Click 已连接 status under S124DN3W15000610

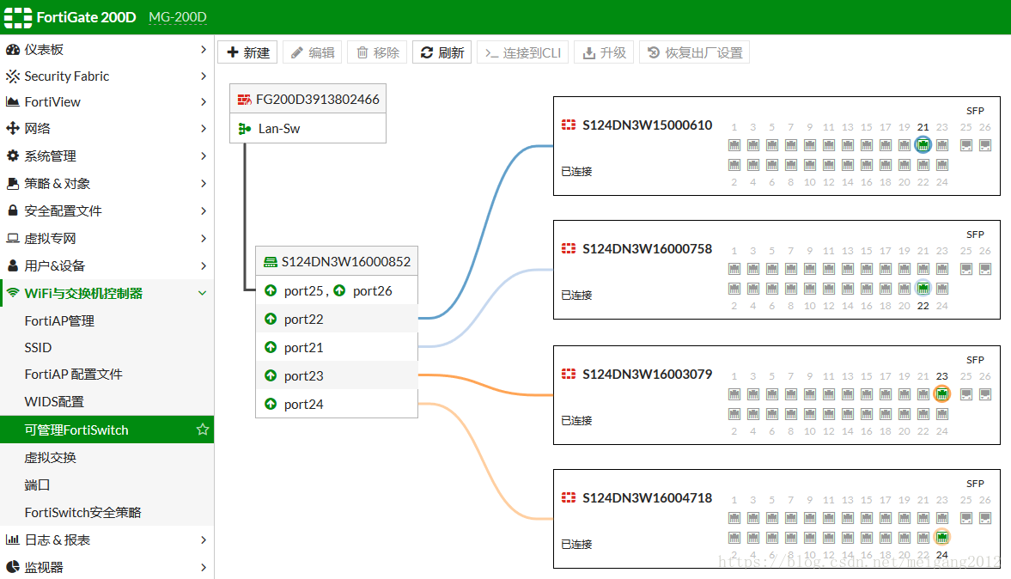tap(576, 172)
